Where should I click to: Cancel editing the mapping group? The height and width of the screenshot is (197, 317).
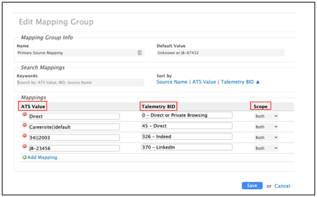(282, 186)
